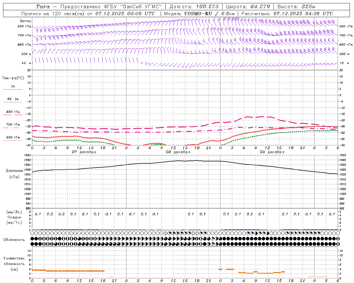
Task: Click the elevation text "Высота: 325м"
Action: 296,7
